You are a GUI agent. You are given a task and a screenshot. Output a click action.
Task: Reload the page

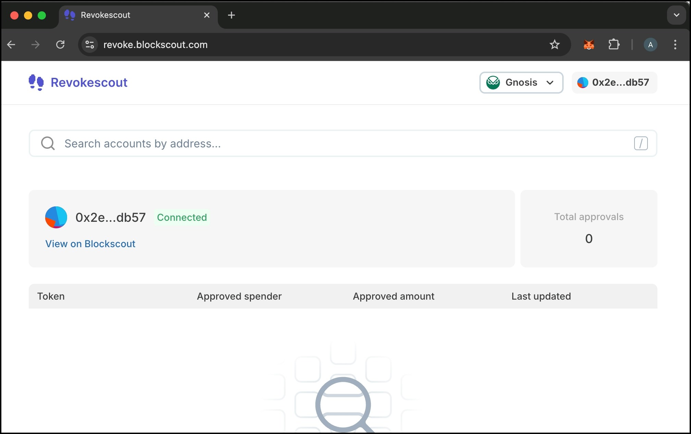60,45
